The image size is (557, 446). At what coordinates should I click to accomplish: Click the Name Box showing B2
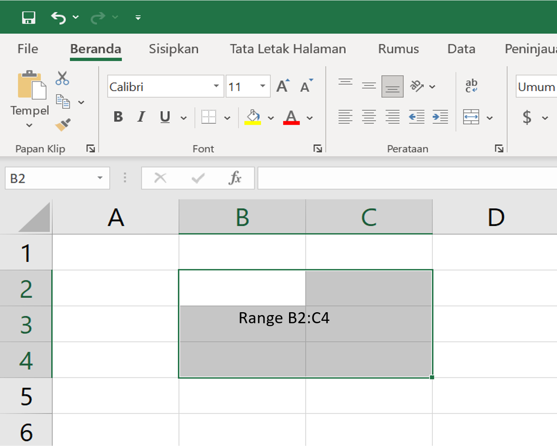[53, 178]
